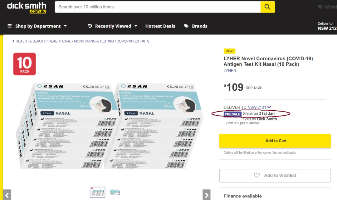Open the Brands menu item
This screenshot has width=337, height=200.
pyautogui.click(x=199, y=26)
